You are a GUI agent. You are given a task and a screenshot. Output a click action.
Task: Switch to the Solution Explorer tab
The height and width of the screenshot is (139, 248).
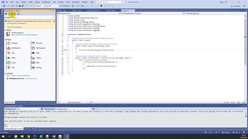click(x=22, y=102)
